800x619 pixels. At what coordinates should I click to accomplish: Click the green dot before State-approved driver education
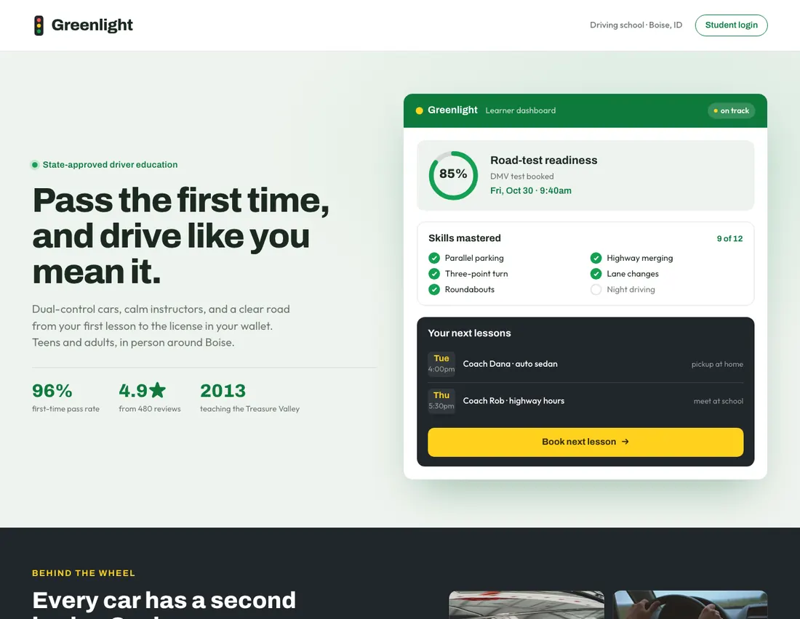35,165
